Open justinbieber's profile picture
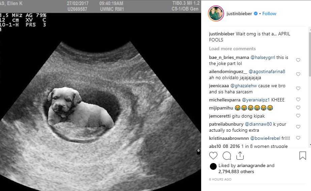 point(216,13)
